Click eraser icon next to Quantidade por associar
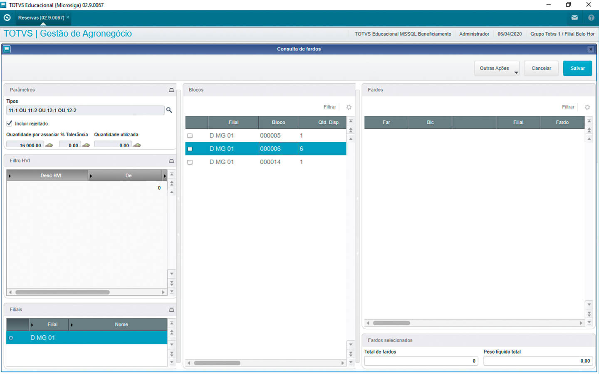The width and height of the screenshot is (599, 374). (49, 145)
